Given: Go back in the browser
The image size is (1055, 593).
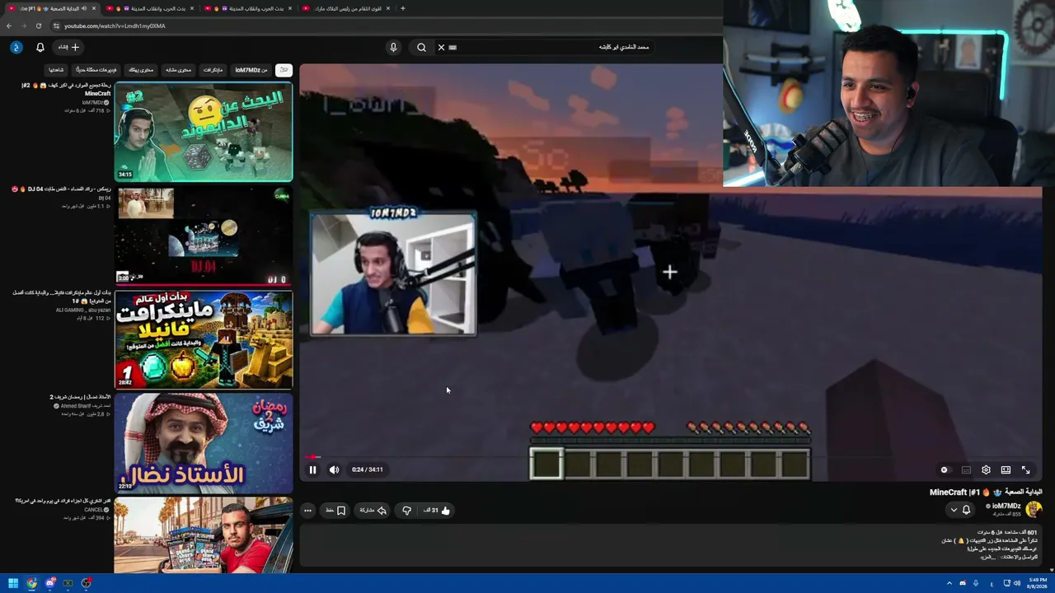Looking at the screenshot, I should tap(9, 26).
